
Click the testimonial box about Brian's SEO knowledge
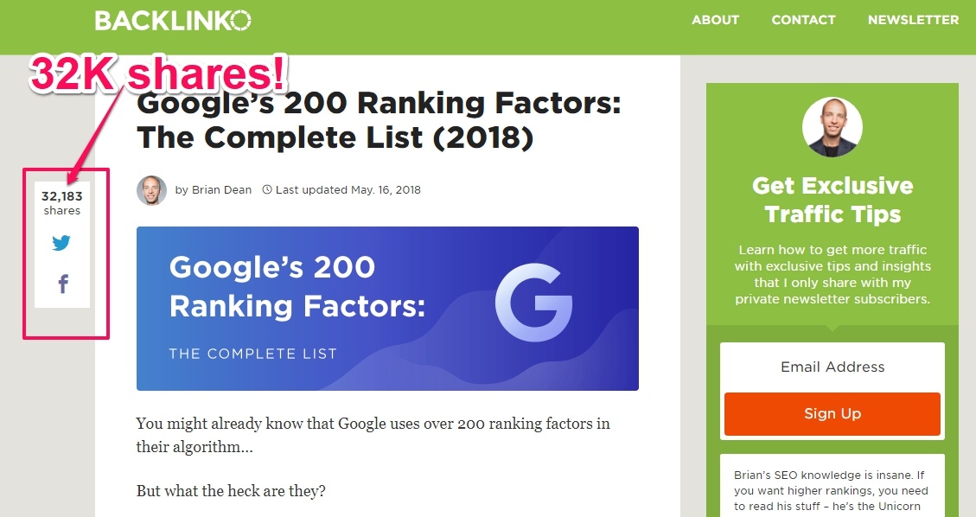click(x=832, y=485)
